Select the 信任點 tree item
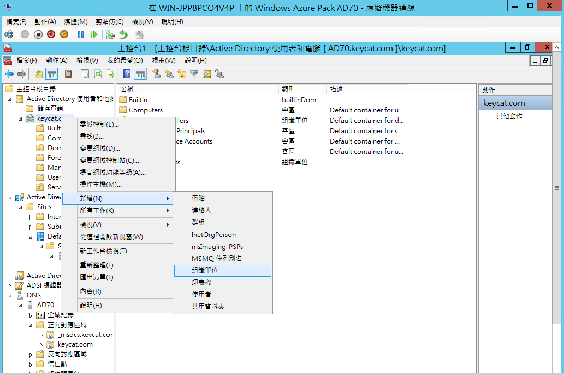The width and height of the screenshot is (564, 375). point(57,364)
